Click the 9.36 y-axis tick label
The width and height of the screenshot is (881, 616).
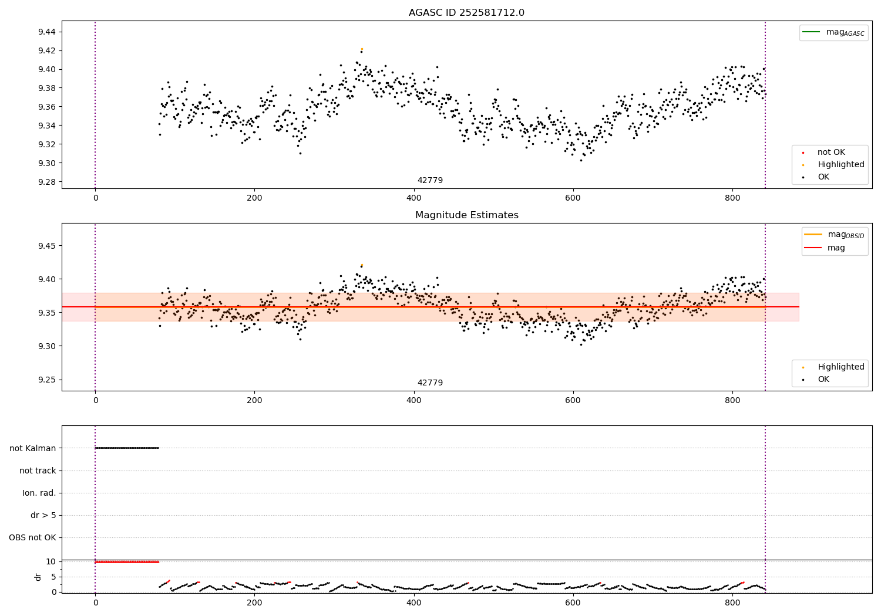[x=46, y=107]
